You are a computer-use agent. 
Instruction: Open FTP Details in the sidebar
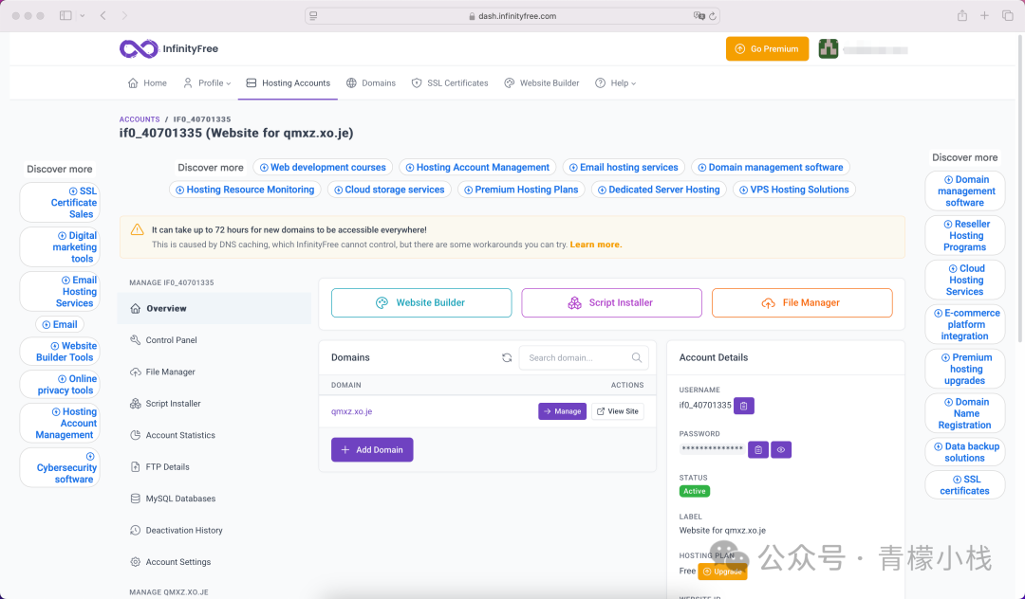167,467
